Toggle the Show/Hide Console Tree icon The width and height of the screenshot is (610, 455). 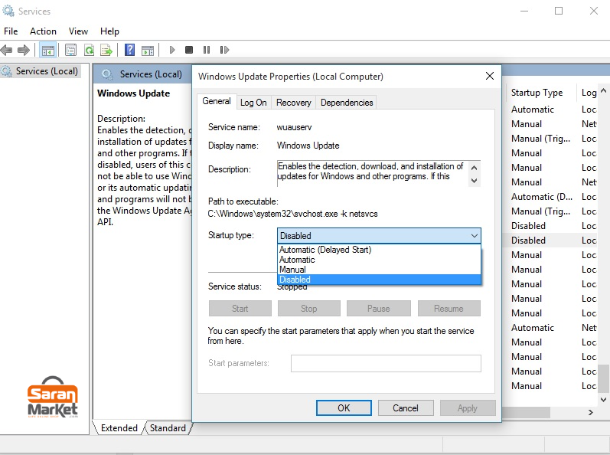click(48, 50)
